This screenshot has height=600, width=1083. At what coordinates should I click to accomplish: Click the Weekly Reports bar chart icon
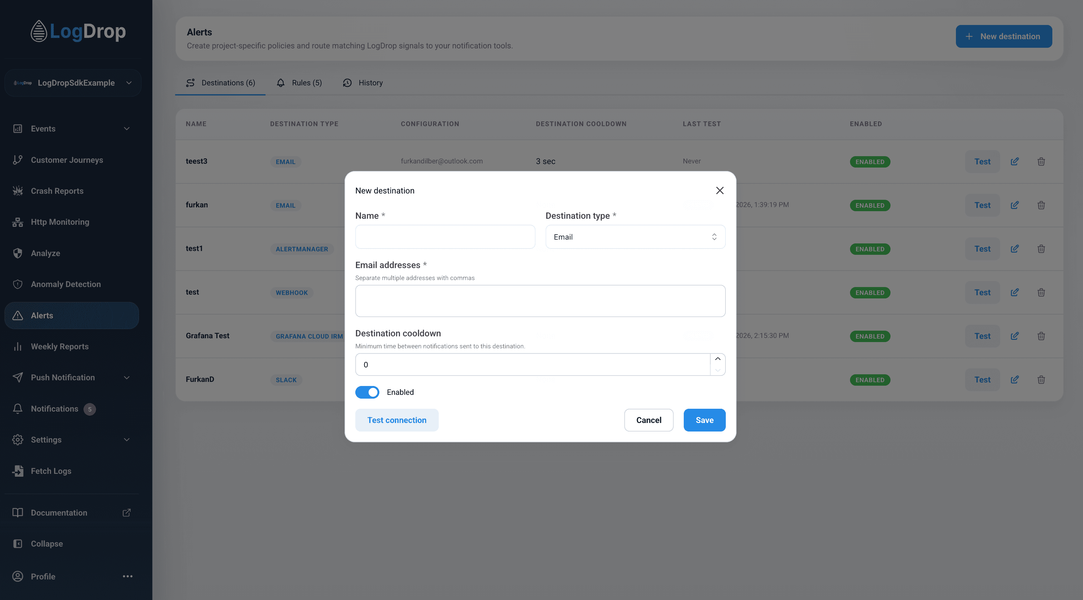coord(18,346)
